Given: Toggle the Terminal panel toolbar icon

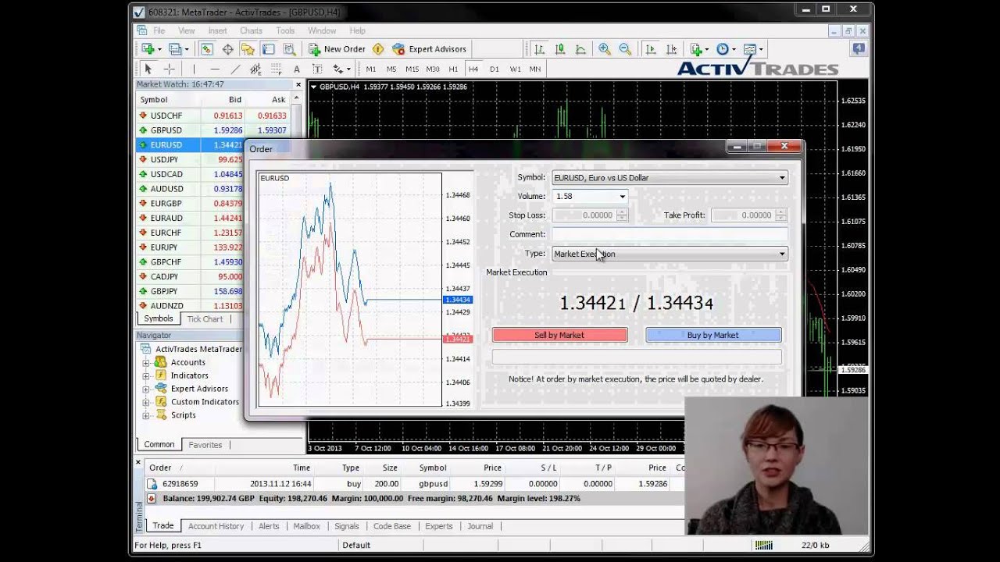Looking at the screenshot, I should click(268, 49).
